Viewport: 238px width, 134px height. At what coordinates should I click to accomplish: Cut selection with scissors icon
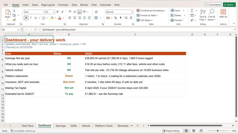point(14,10)
